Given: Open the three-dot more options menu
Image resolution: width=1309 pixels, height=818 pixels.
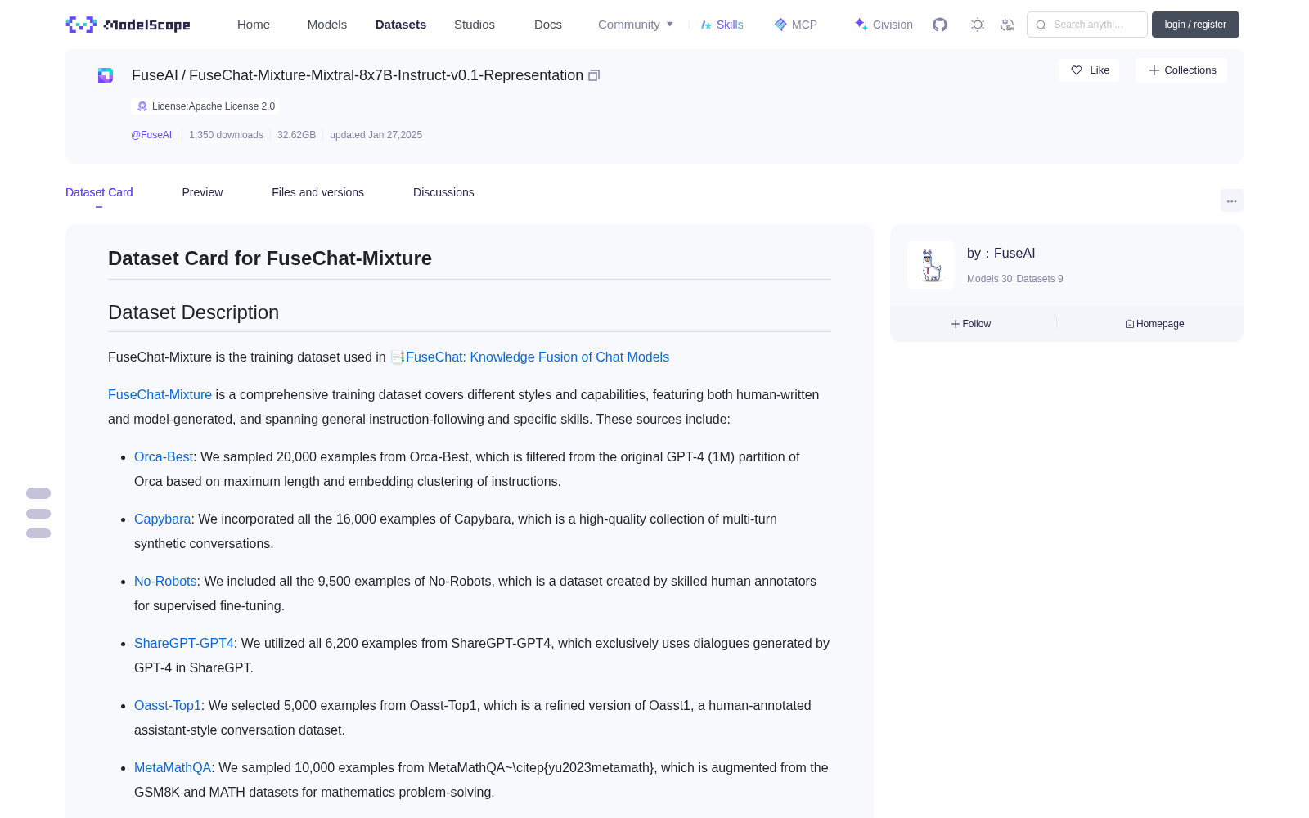Looking at the screenshot, I should click(x=1232, y=200).
